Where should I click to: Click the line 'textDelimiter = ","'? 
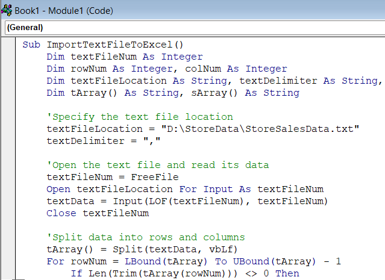tap(104, 141)
